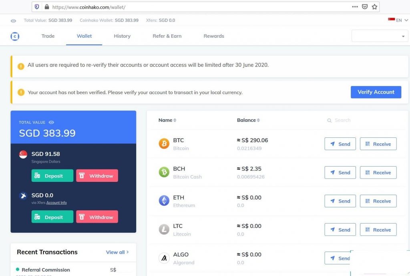Click Send for BTC

click(340, 144)
